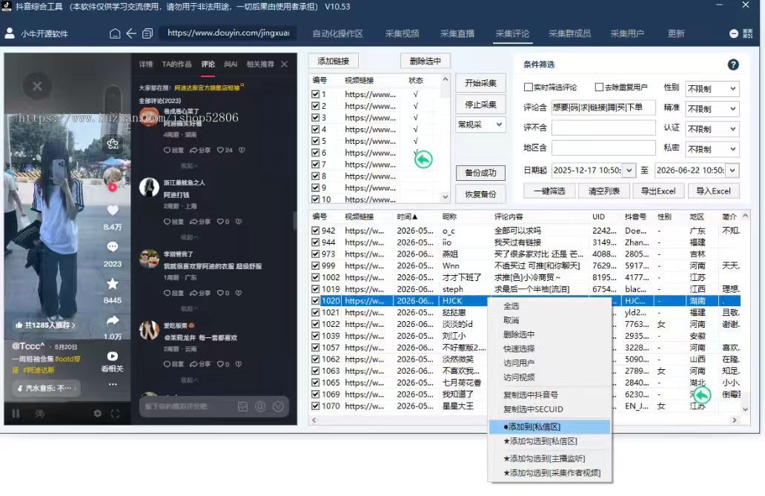765x496 pixels.
Task: Click the 导出Excel button
Action: 658,191
